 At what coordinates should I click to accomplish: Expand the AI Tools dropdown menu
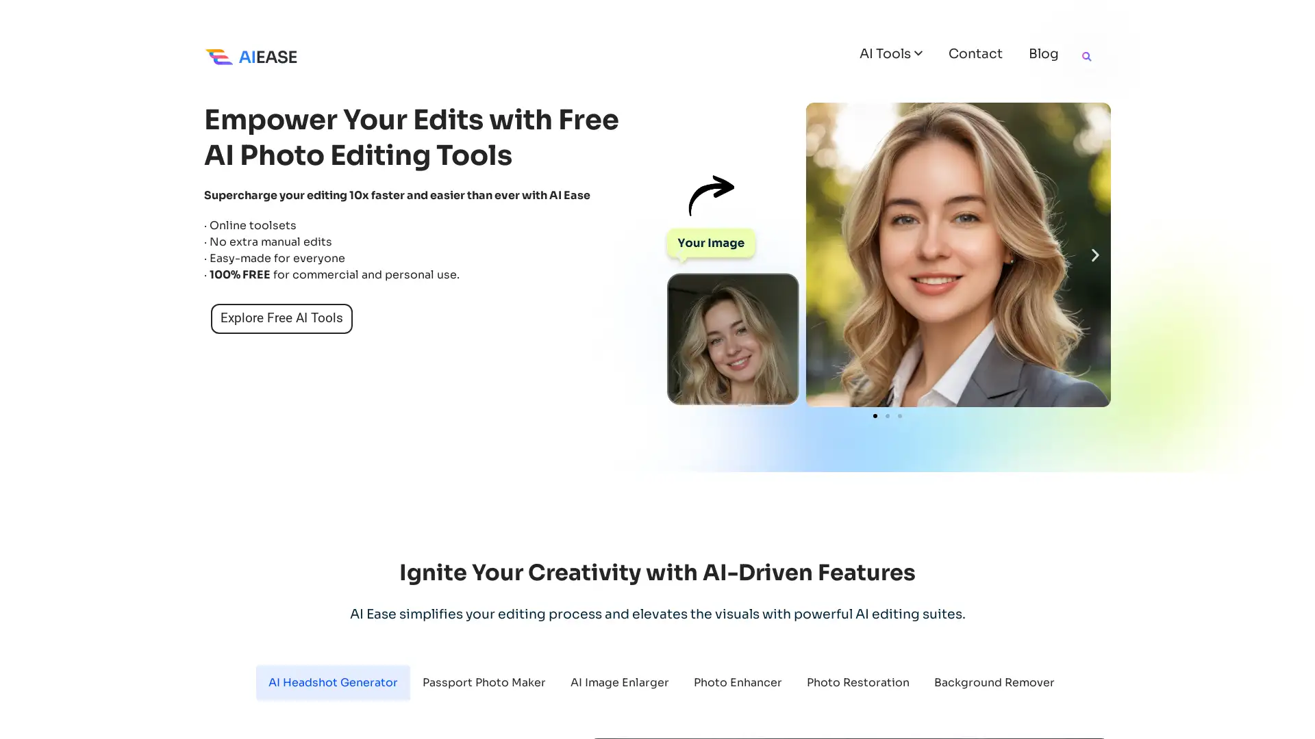[892, 53]
